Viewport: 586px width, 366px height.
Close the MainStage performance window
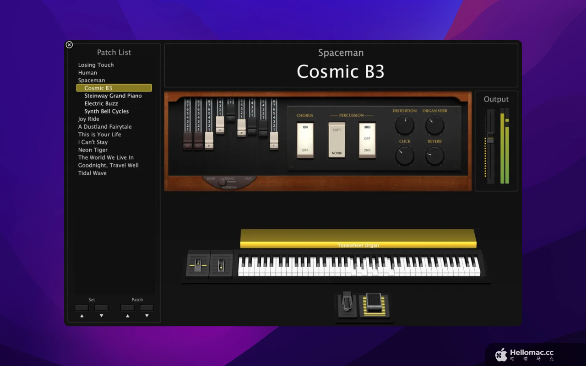69,45
